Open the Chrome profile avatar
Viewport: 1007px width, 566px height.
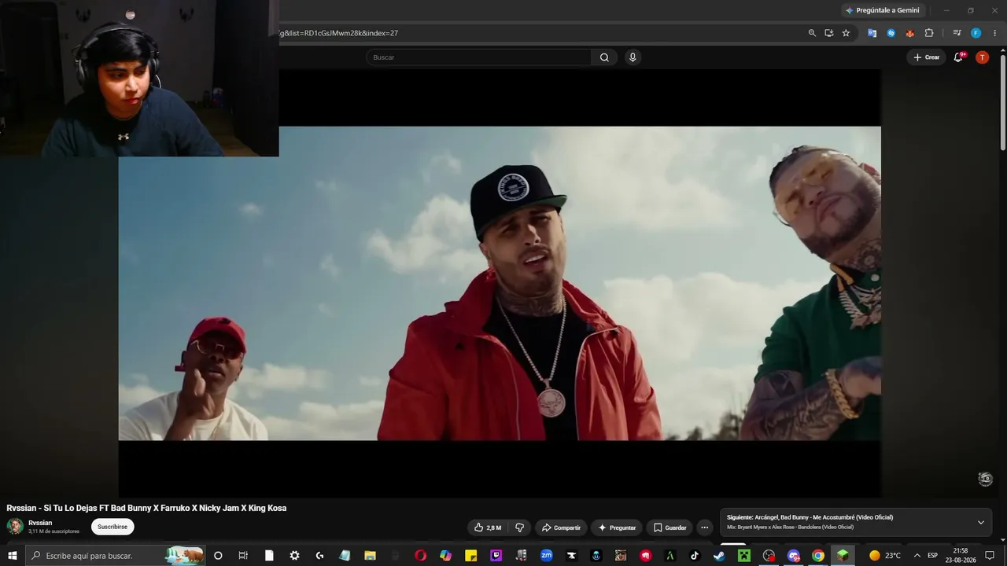[x=976, y=33]
